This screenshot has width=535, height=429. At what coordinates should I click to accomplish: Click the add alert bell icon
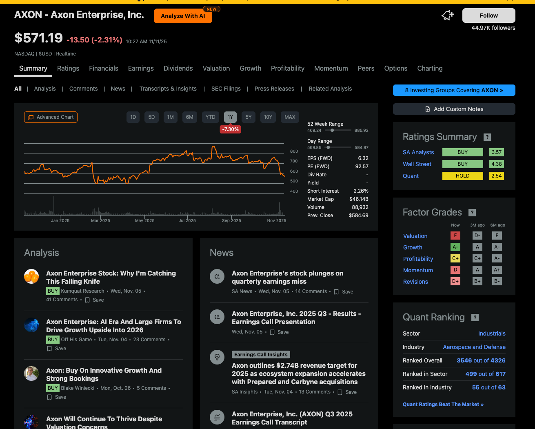(448, 16)
